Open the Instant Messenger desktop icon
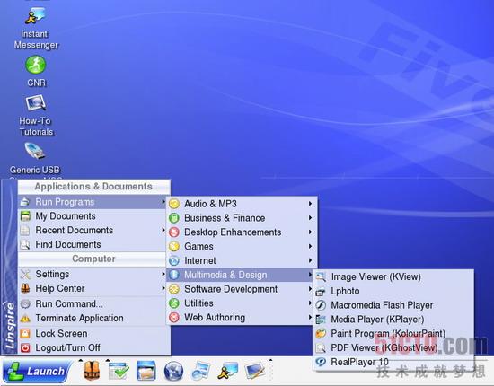Image resolution: width=494 pixels, height=386 pixels. point(36,29)
